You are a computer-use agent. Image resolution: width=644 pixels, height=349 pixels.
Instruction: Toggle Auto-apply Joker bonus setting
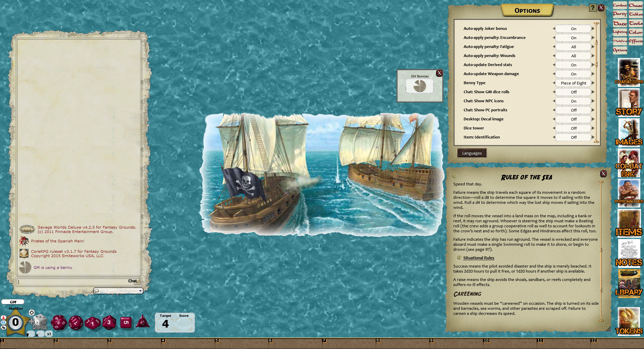point(574,29)
